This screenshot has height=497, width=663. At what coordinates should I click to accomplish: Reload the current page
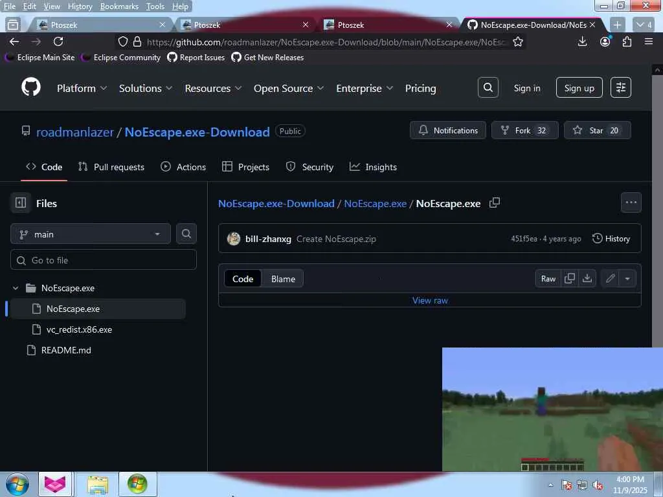click(58, 41)
